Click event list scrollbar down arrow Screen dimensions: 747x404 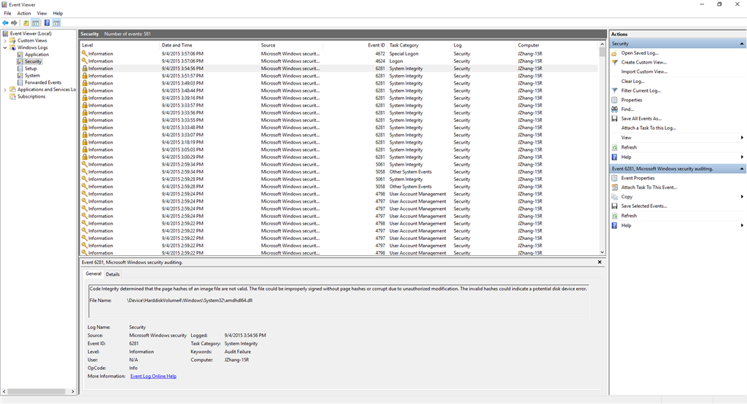click(x=602, y=252)
